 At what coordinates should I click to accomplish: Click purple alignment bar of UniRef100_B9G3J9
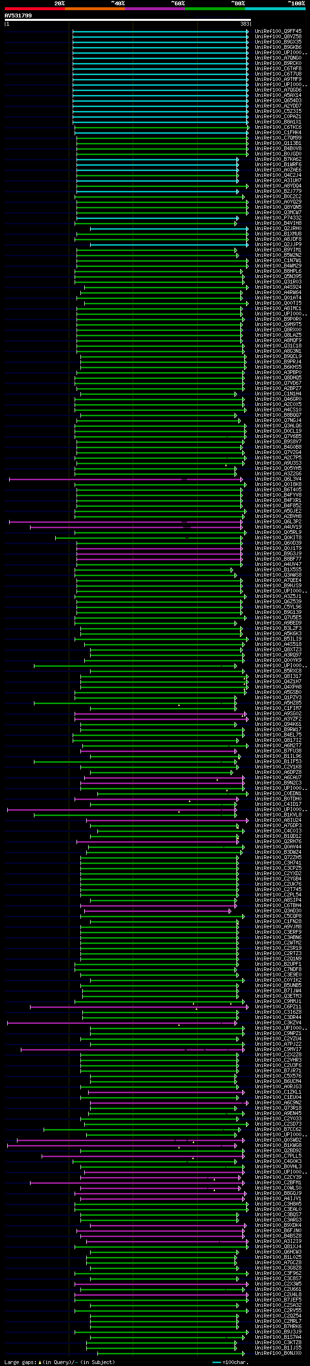point(159,553)
